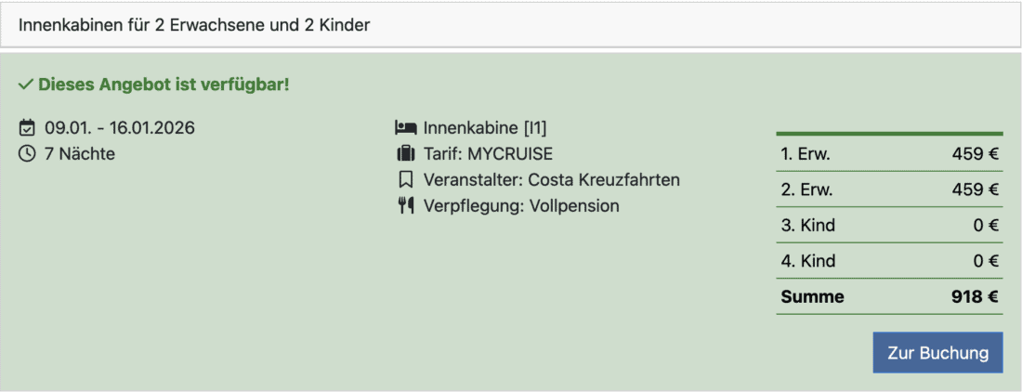Select the 4. Kind price row
The height and width of the screenshot is (392, 1022).
coord(889,262)
